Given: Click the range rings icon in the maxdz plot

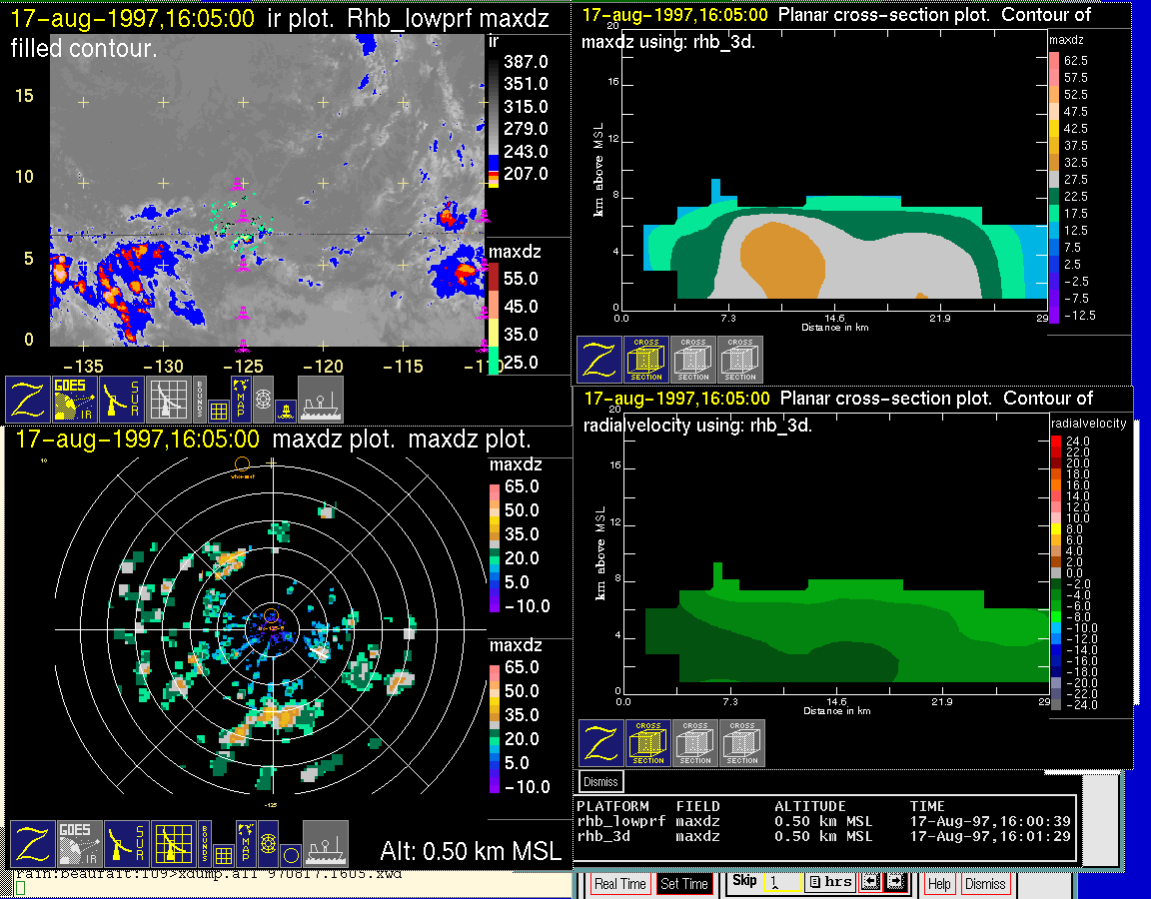Looking at the screenshot, I should pyautogui.click(x=268, y=843).
